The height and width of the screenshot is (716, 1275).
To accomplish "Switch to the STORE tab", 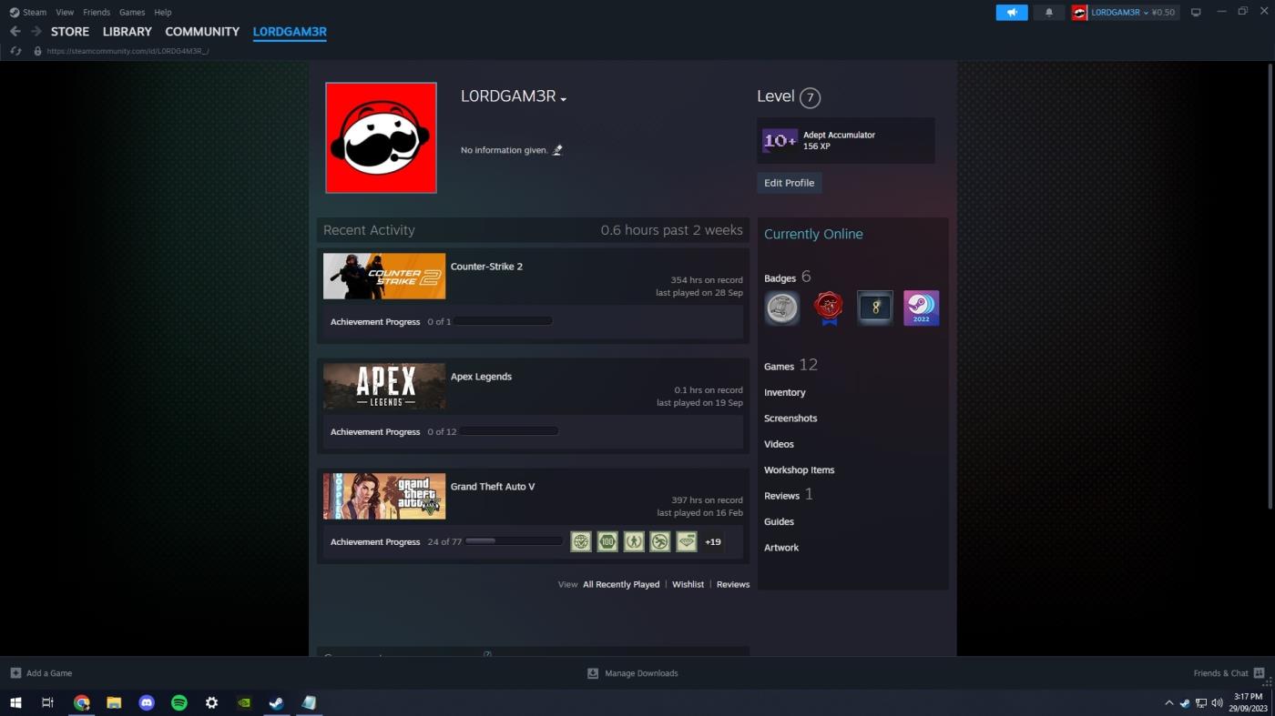I will tap(70, 32).
